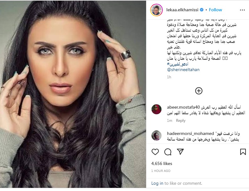The image size is (249, 191).
Task: Click the post's main portrait photo
Action: [x=73, y=94]
